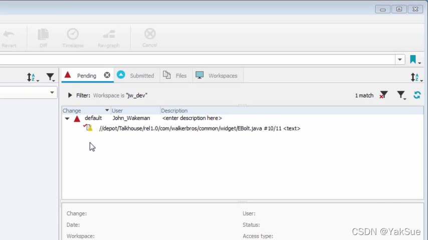Click the Revert toolbar button
Image resolution: width=428 pixels, height=240 pixels.
(x=9, y=38)
